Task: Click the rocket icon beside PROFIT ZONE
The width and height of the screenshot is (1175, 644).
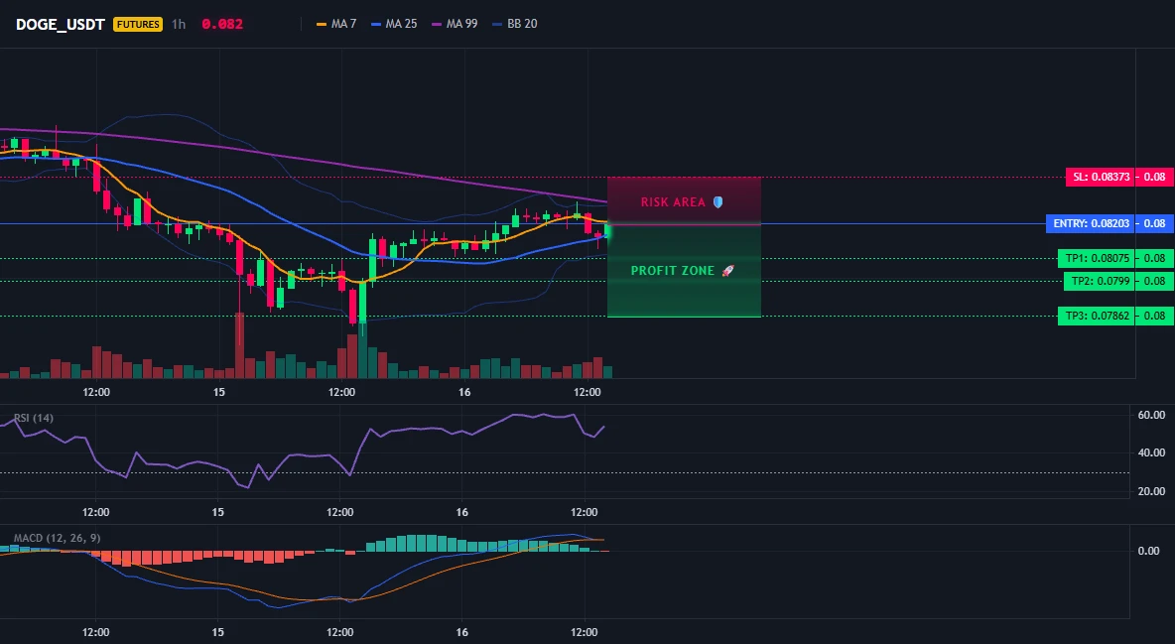Action: point(727,271)
